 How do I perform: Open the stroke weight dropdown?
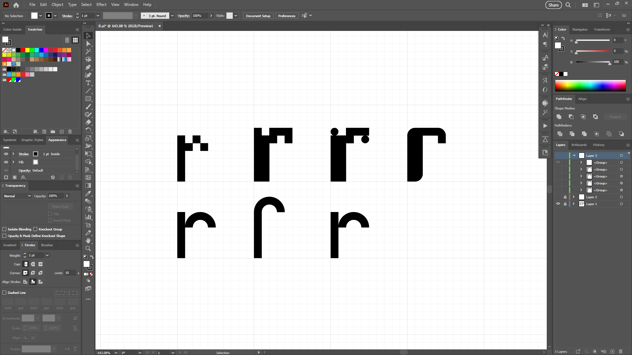click(47, 255)
